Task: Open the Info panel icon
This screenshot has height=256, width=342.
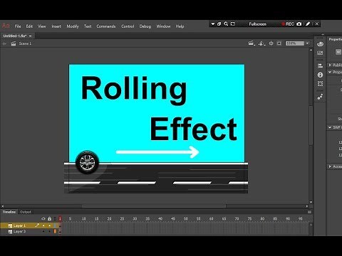Action: click(x=320, y=75)
